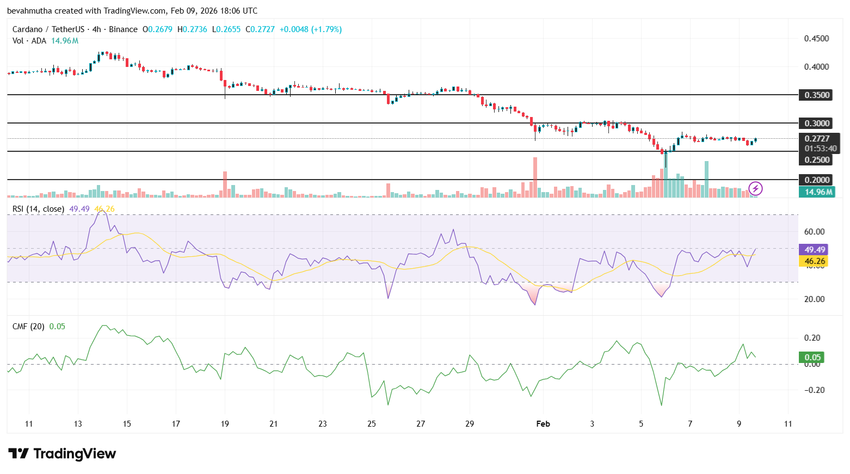Open the 4h timeframe selector
This screenshot has height=474, width=850.
click(x=96, y=29)
